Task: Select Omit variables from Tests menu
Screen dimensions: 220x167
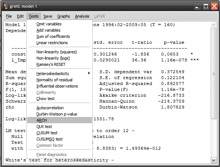Action: (x=49, y=24)
